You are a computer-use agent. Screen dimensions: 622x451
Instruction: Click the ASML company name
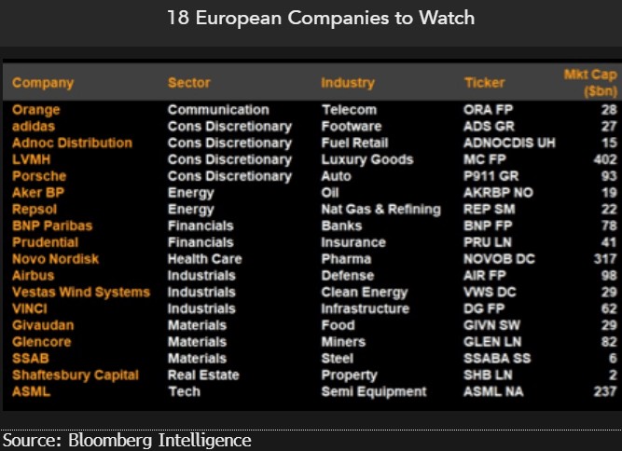coord(31,391)
